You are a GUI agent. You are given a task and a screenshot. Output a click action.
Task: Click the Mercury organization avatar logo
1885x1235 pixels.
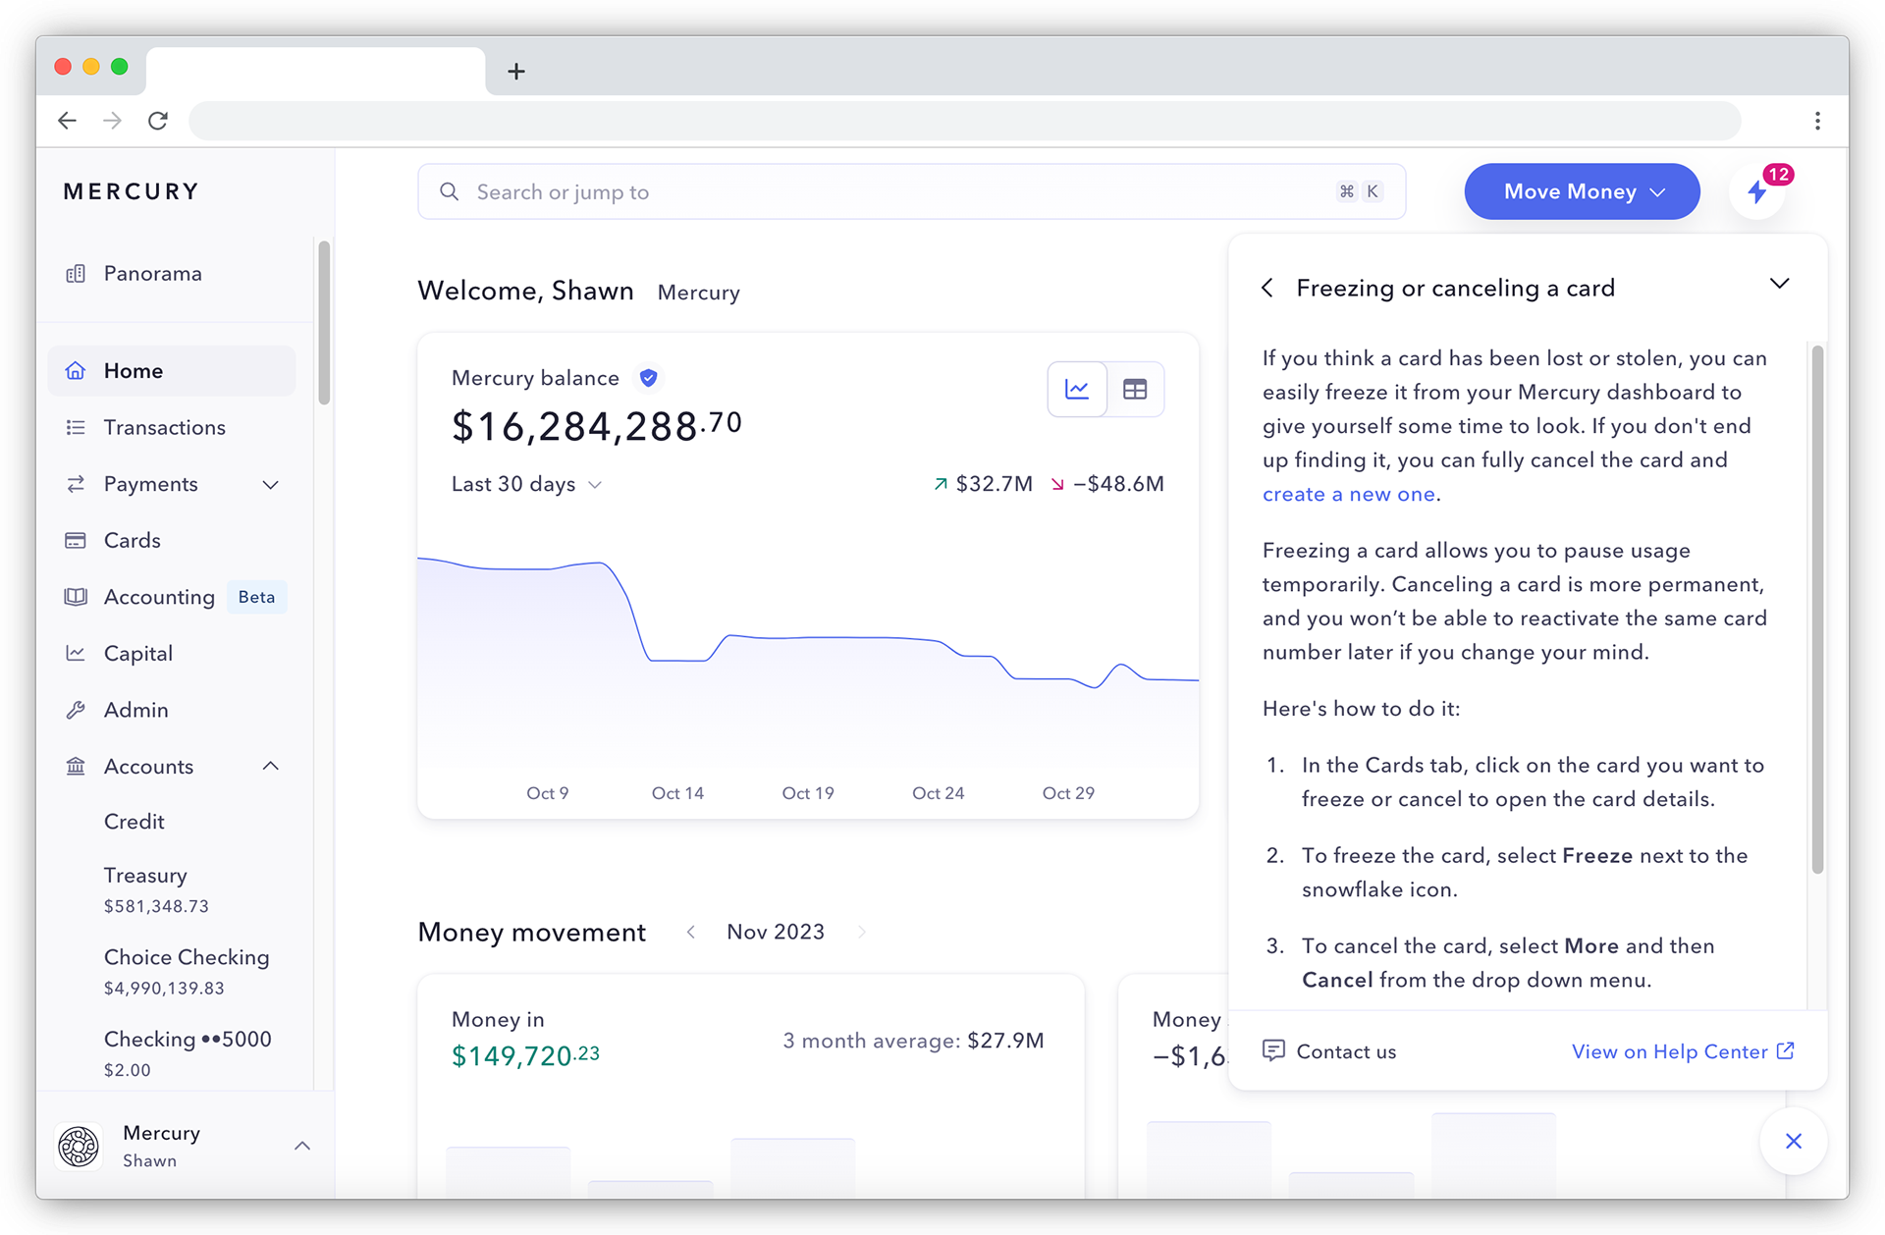(79, 1146)
